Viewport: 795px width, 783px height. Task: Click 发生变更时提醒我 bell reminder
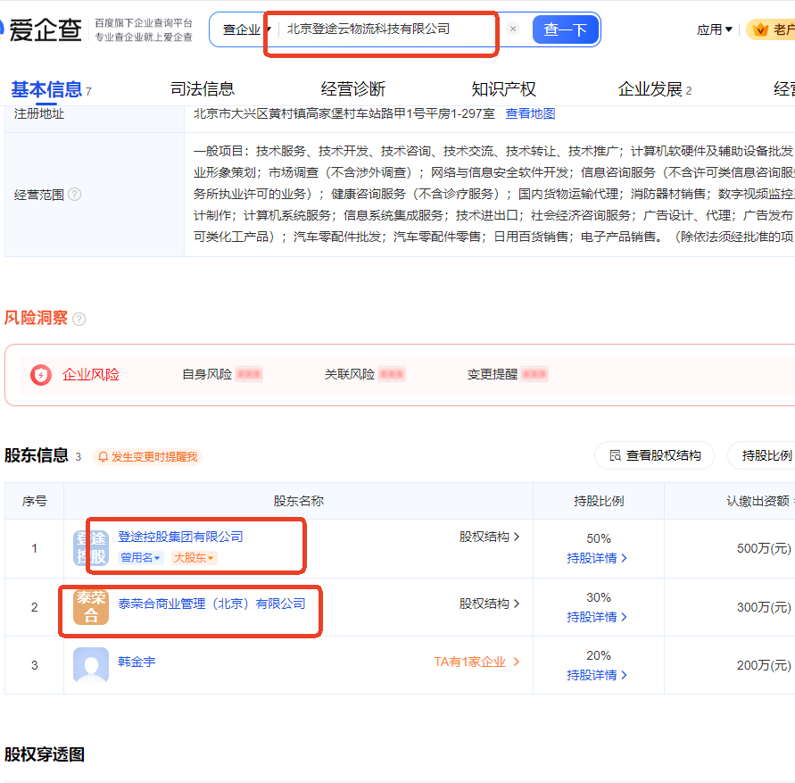point(147,457)
